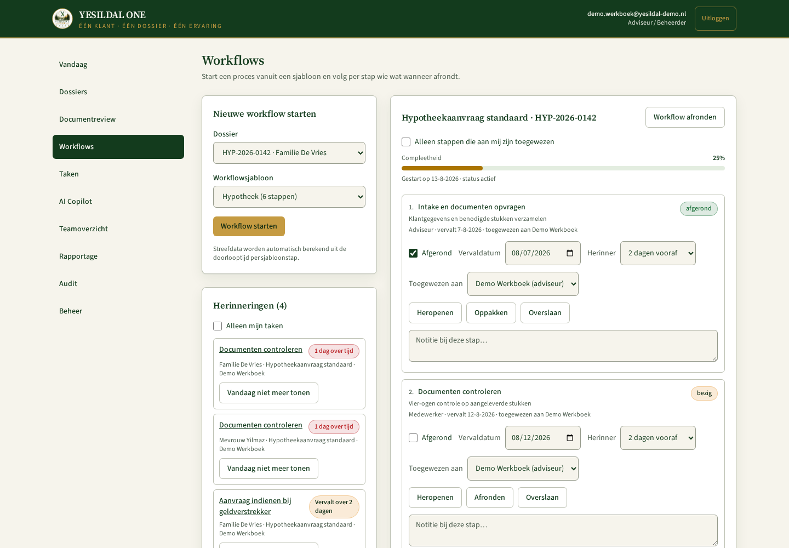Open Rapportage in the sidebar

118,256
